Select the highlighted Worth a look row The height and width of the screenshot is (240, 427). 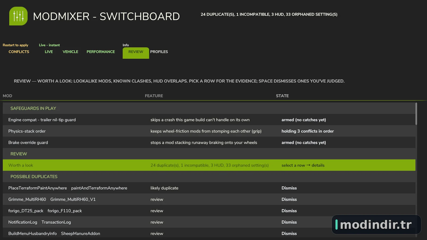209,165
